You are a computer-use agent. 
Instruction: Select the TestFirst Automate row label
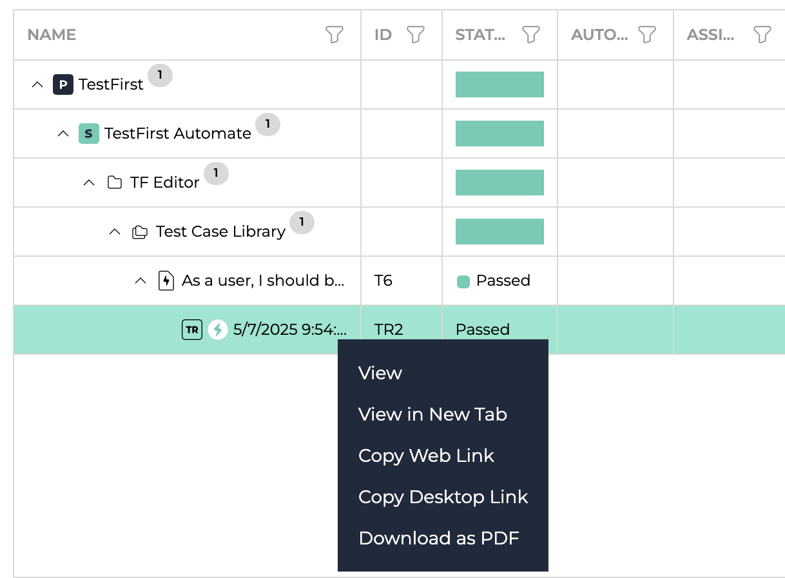pyautogui.click(x=178, y=134)
